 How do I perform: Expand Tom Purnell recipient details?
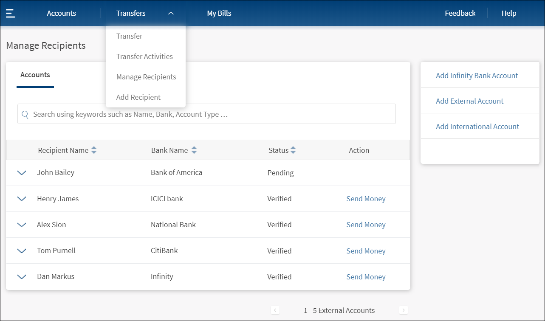coord(21,251)
